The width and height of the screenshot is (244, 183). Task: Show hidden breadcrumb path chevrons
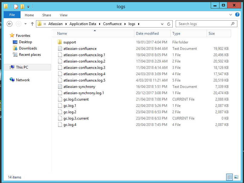coord(45,24)
